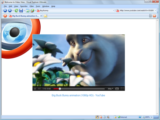Open the Back/Forward history dropdown arrow

pyautogui.click(x=13, y=10)
